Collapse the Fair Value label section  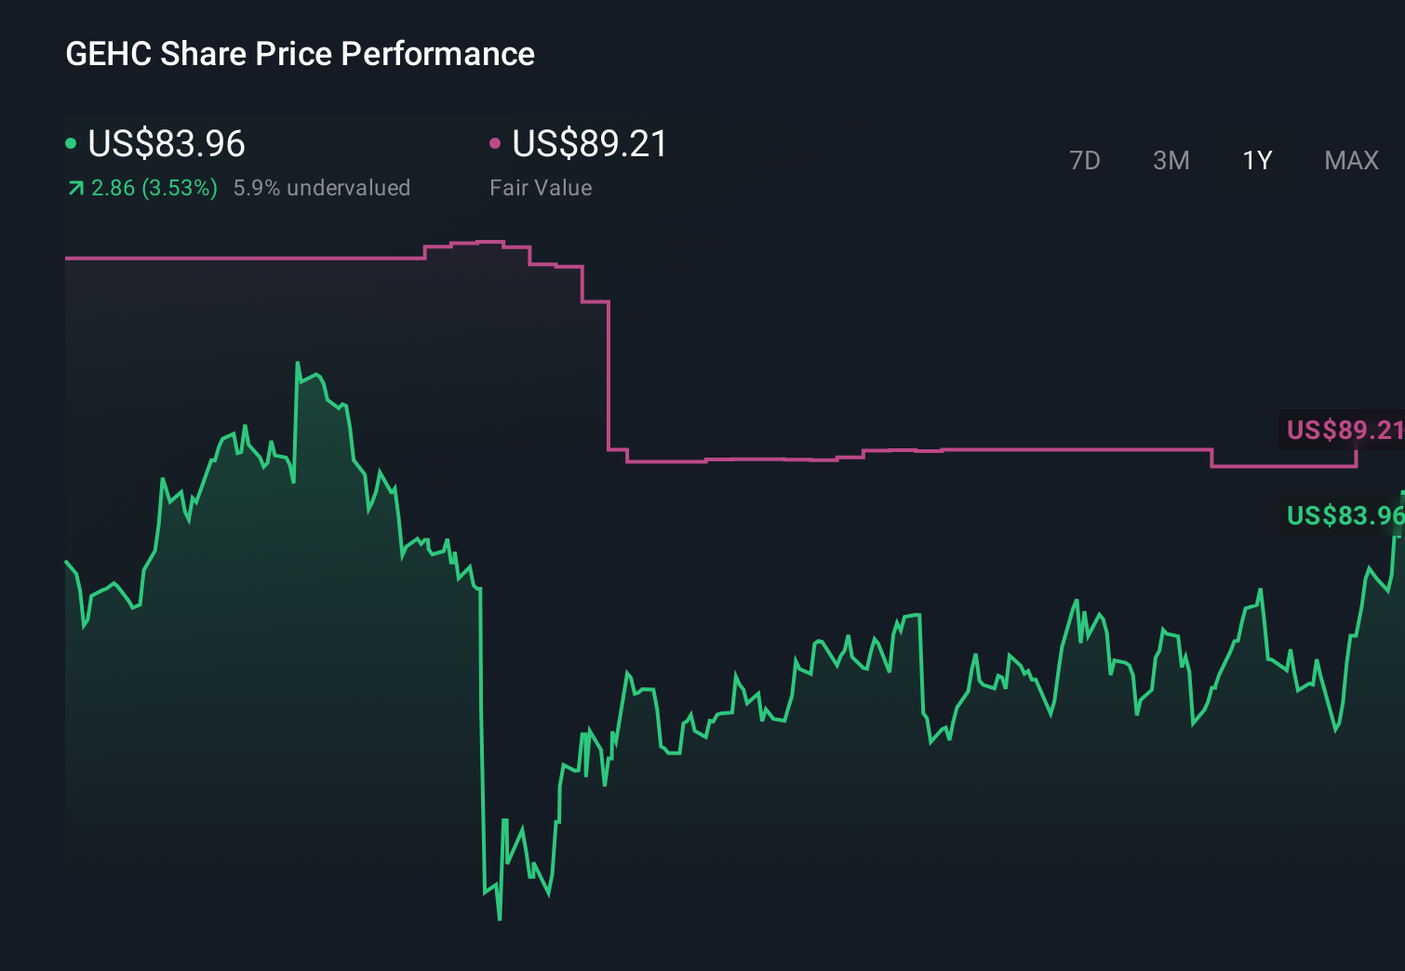tap(541, 187)
